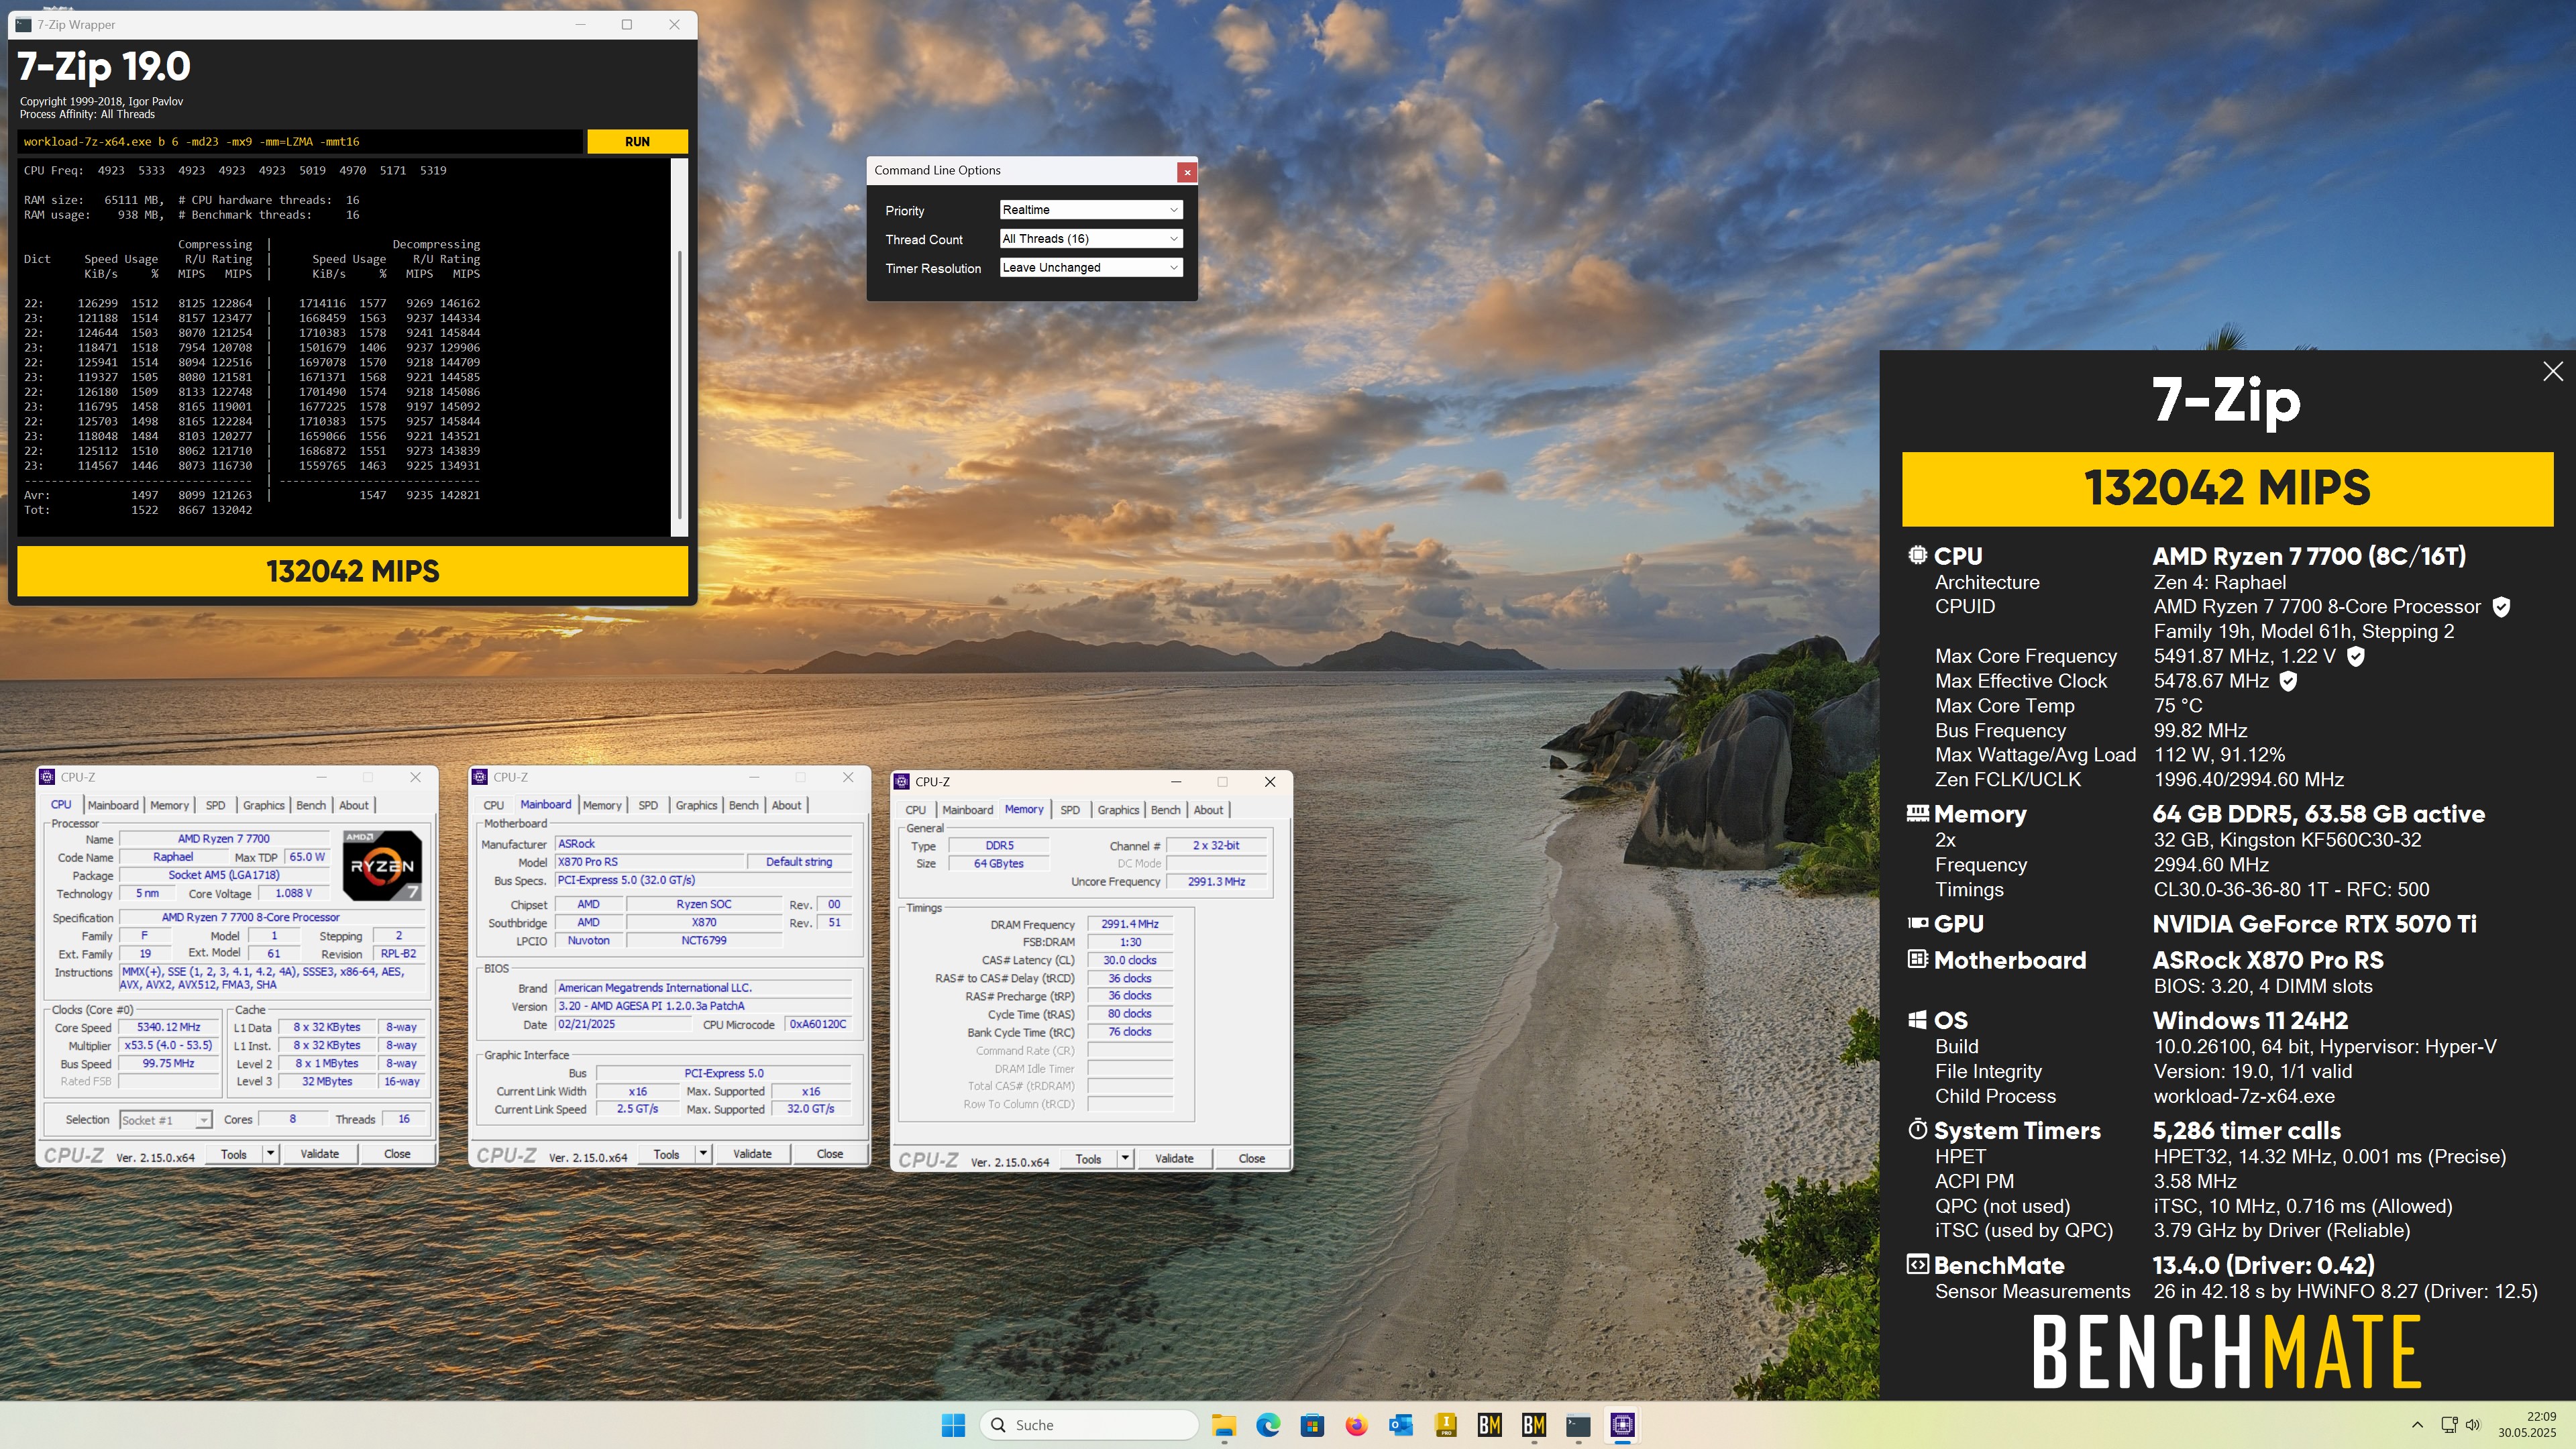Open the Priority dropdown set to Realtime
The width and height of the screenshot is (2576, 1449).
point(1091,210)
